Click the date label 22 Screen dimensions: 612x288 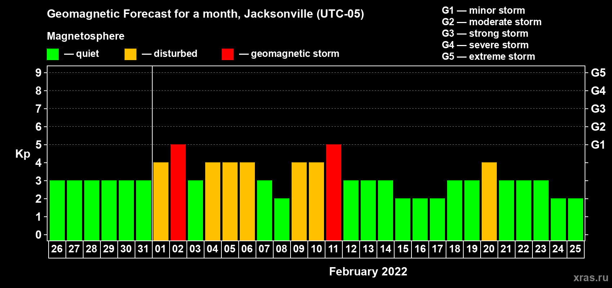tap(523, 249)
